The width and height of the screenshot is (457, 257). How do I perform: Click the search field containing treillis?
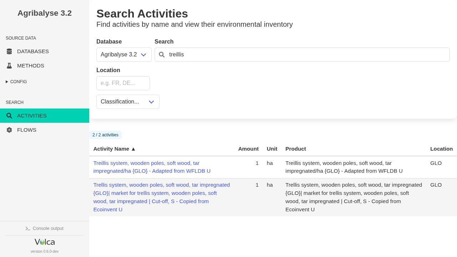point(302,55)
